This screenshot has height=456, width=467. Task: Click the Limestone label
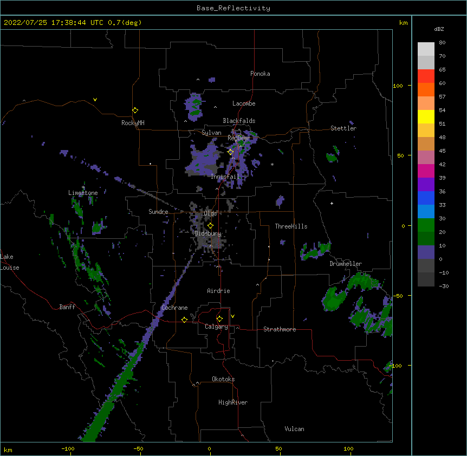(83, 193)
